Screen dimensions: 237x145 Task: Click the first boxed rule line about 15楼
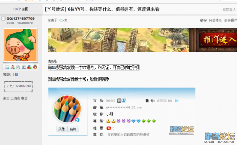(x=94, y=67)
